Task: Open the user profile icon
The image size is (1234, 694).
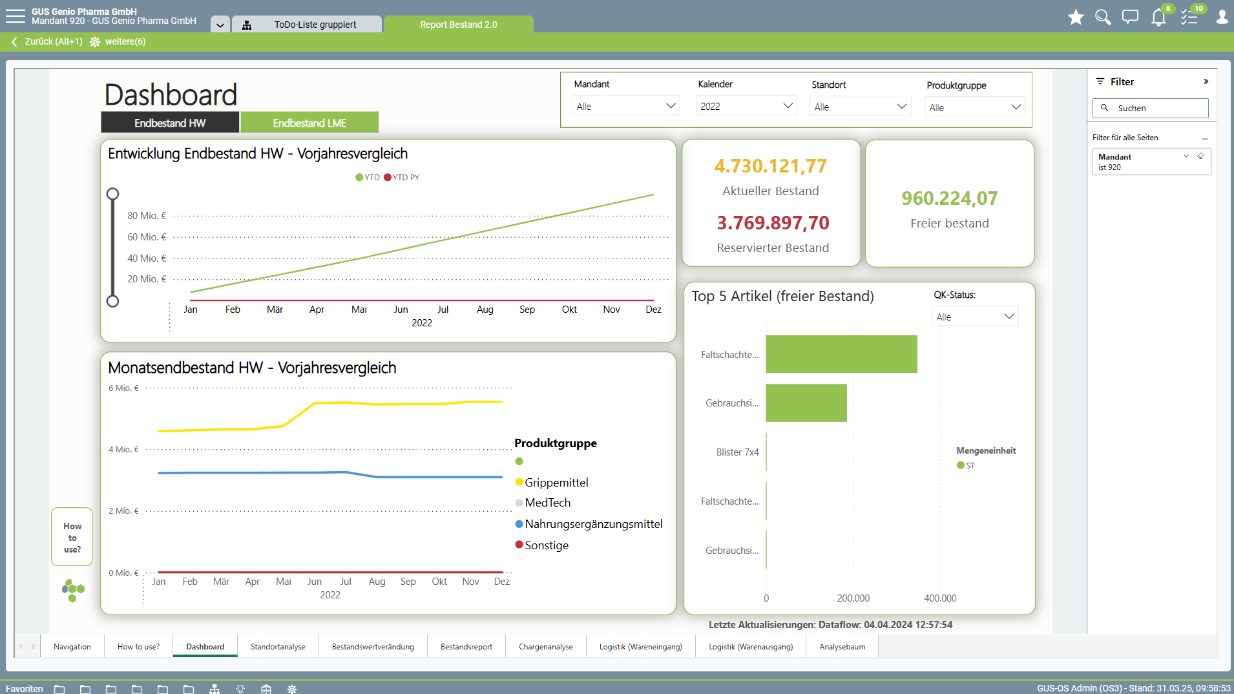Action: 1222,17
